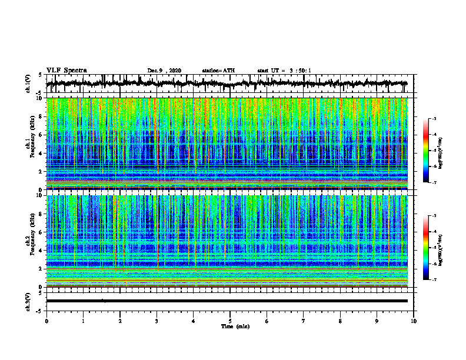Click time axis tick label "3"

tap(157, 321)
